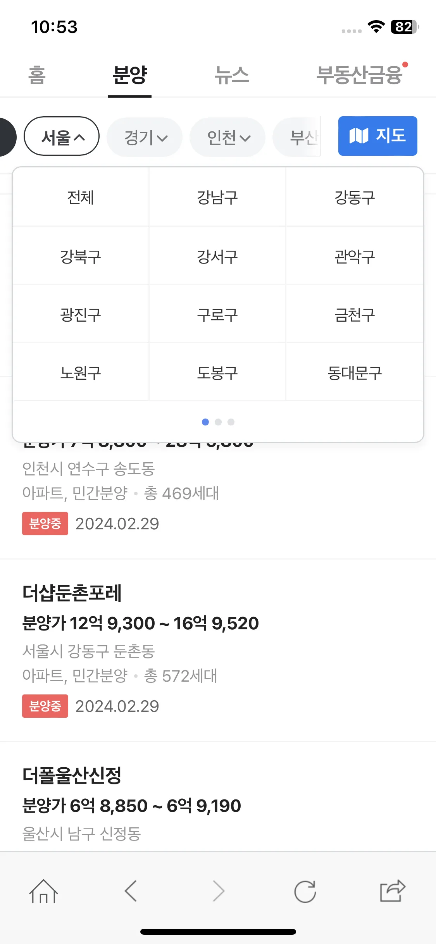
Task: Expand the 경기 region dropdown
Action: (145, 137)
